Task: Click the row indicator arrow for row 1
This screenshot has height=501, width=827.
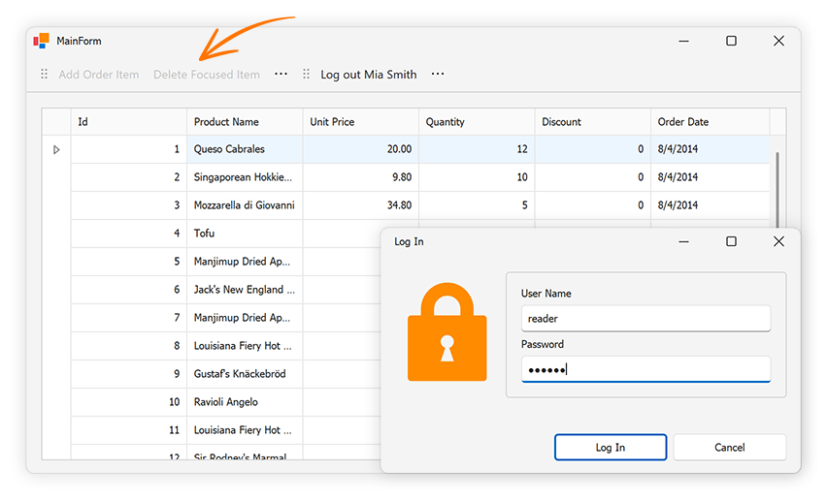Action: point(56,149)
